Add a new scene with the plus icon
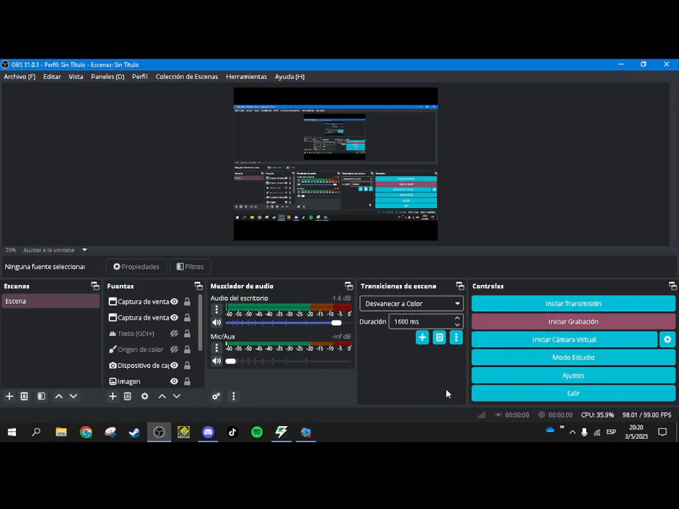Image resolution: width=679 pixels, height=509 pixels. pyautogui.click(x=10, y=396)
